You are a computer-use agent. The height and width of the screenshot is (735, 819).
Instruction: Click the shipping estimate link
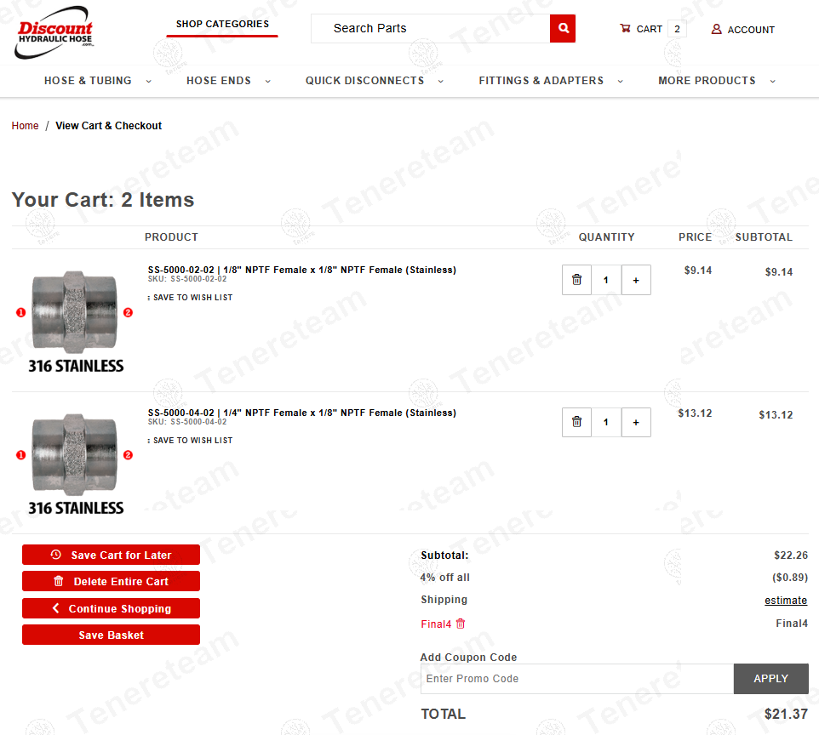coord(786,601)
